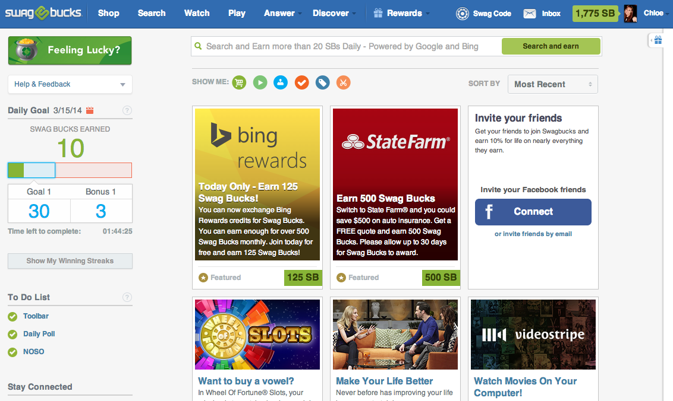
Task: Click the pot of gold icon
Action: click(26, 50)
